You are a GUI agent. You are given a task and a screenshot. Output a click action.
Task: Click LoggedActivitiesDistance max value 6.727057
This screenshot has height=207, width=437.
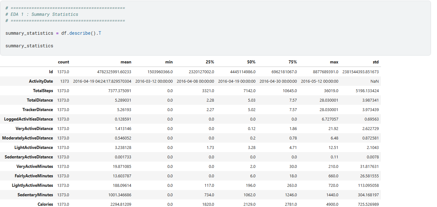click(330, 119)
